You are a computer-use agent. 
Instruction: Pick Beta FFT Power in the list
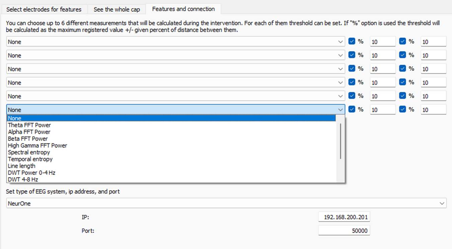click(28, 139)
